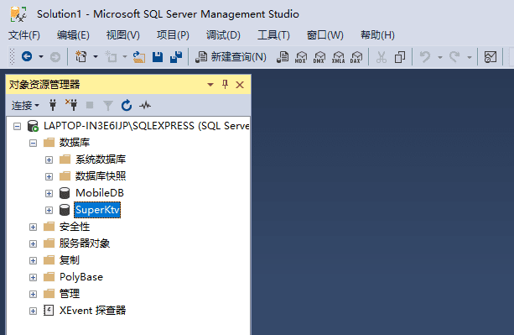The image size is (514, 335).
Task: Expand the 管理 folder
Action: (x=33, y=294)
